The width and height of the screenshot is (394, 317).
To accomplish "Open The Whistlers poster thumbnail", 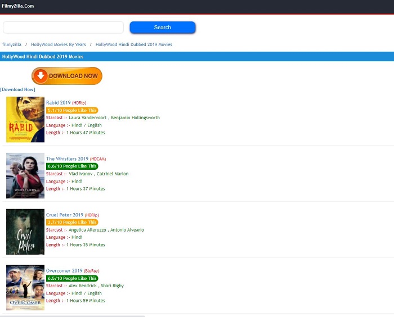I will tap(25, 176).
